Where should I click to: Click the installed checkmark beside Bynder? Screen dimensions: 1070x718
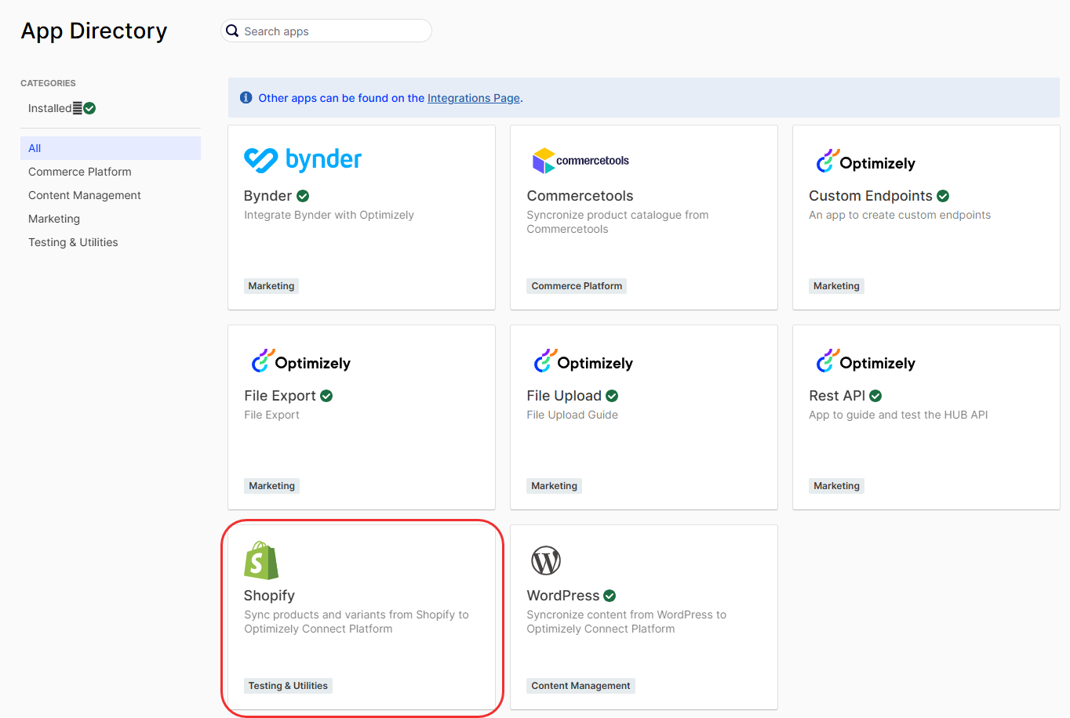click(x=303, y=196)
